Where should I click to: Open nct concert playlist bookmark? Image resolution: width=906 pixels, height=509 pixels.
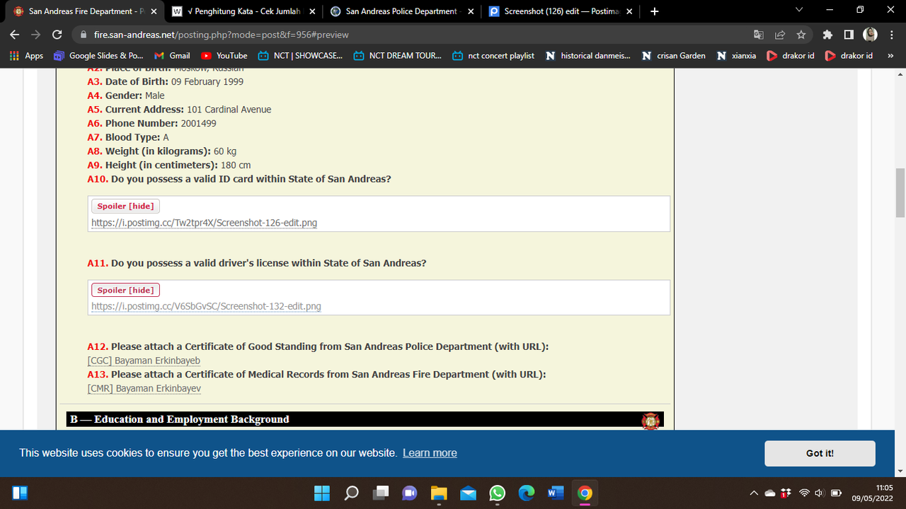(493, 55)
